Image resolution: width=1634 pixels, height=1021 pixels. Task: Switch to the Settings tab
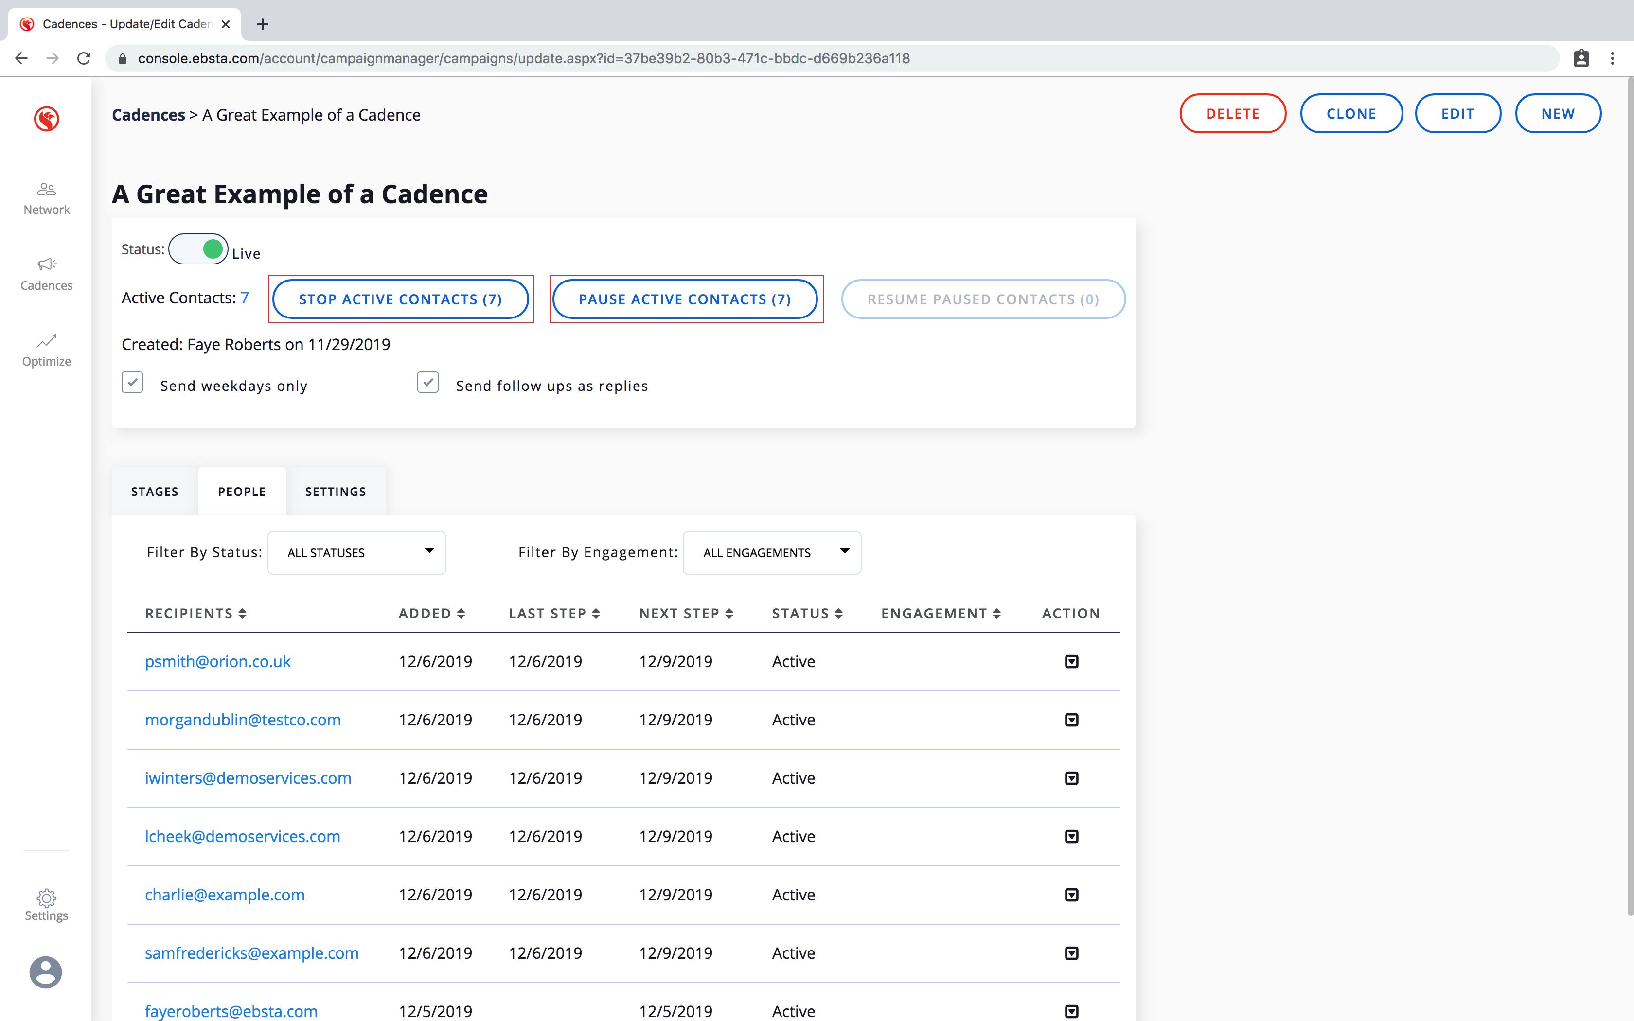click(336, 492)
